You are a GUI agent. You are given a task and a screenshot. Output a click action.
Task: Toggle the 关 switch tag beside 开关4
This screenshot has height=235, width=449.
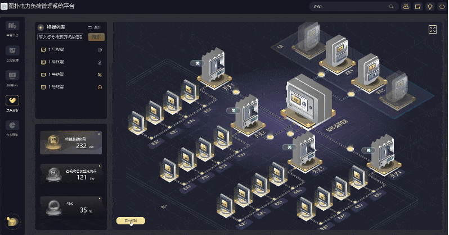point(369,150)
